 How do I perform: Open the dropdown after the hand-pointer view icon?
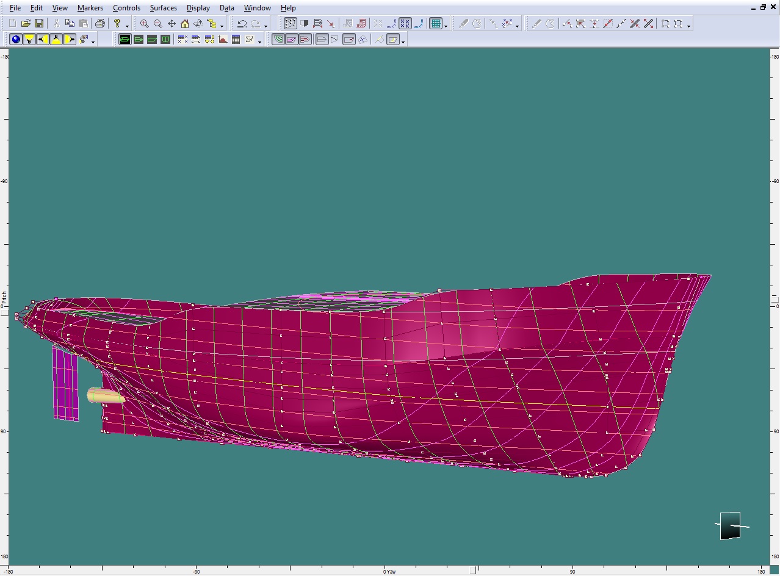(93, 41)
